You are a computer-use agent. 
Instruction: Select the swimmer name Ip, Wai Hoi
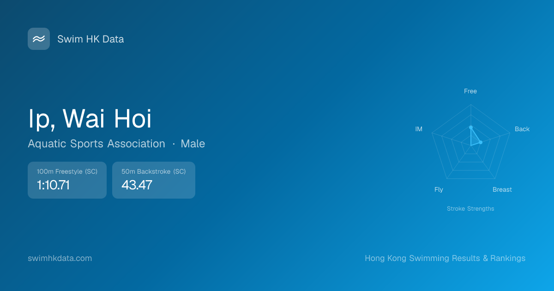pyautogui.click(x=90, y=119)
